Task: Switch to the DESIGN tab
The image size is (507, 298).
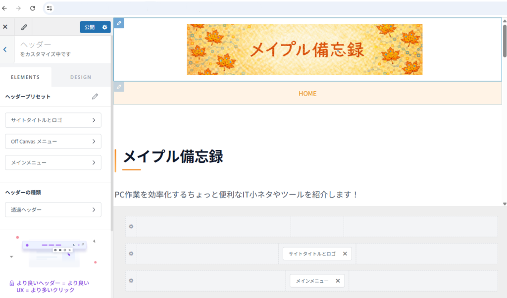Action: 81,77
